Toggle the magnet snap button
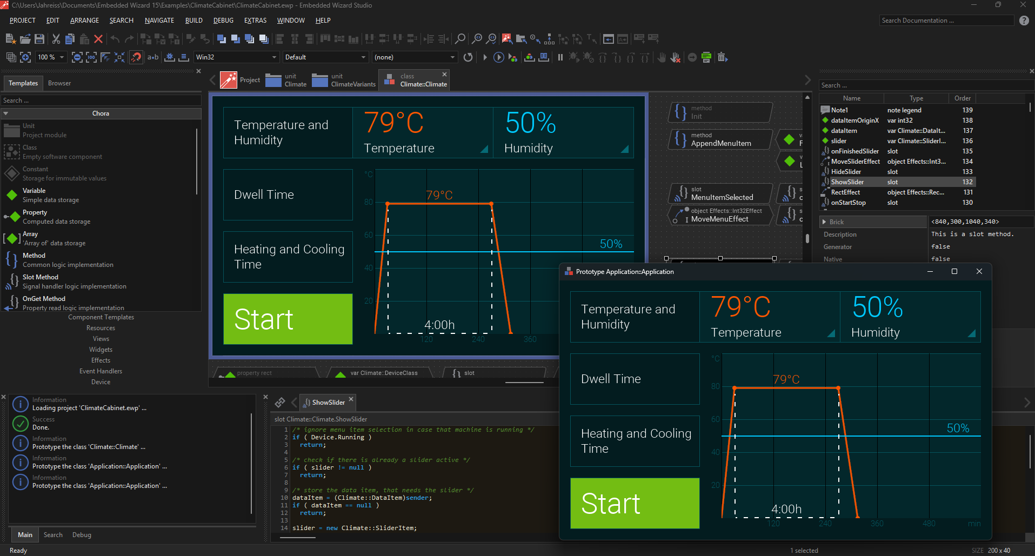Image resolution: width=1035 pixels, height=556 pixels. click(136, 57)
